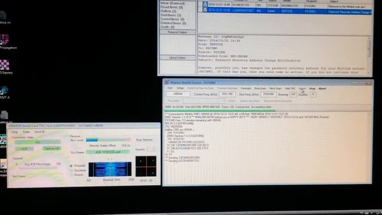Click the Rcv Level meter bar
Image resolution: width=382 pixels, height=215 pixels.
[109, 140]
